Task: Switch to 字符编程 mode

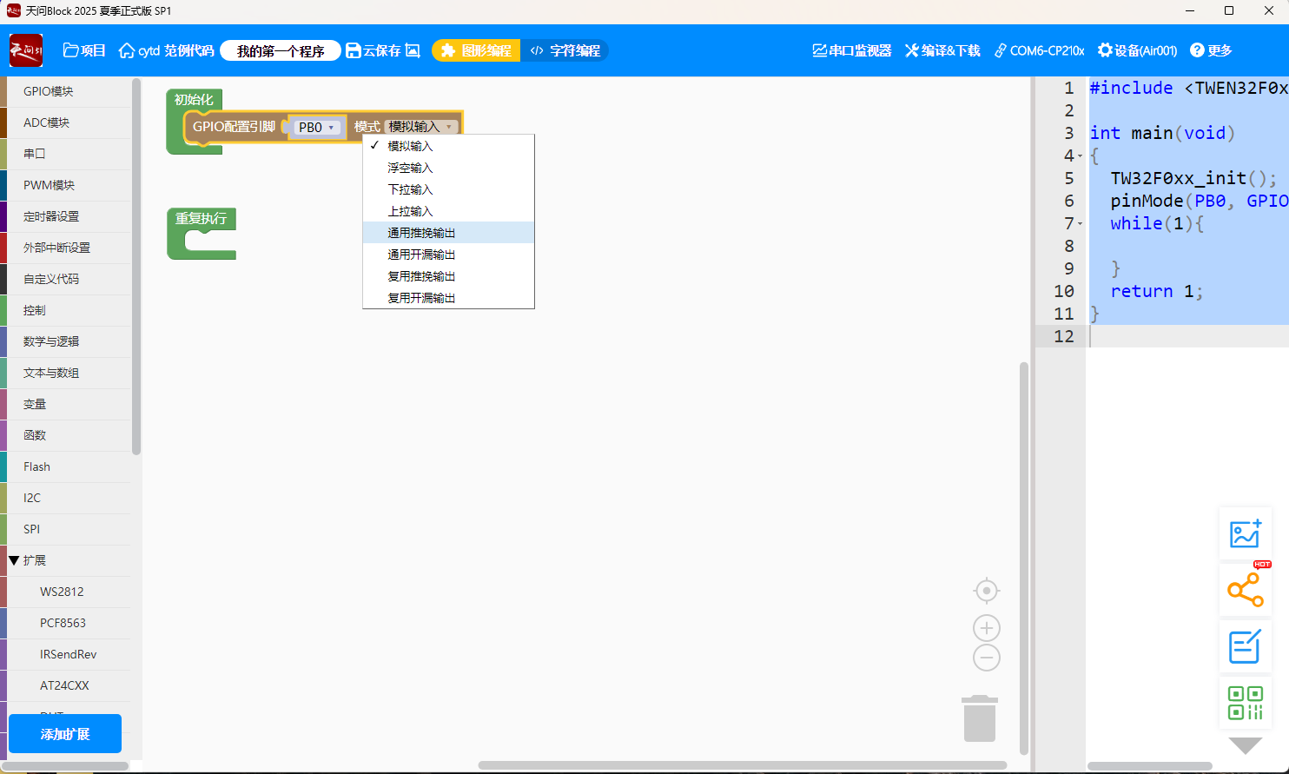Action: pyautogui.click(x=565, y=50)
